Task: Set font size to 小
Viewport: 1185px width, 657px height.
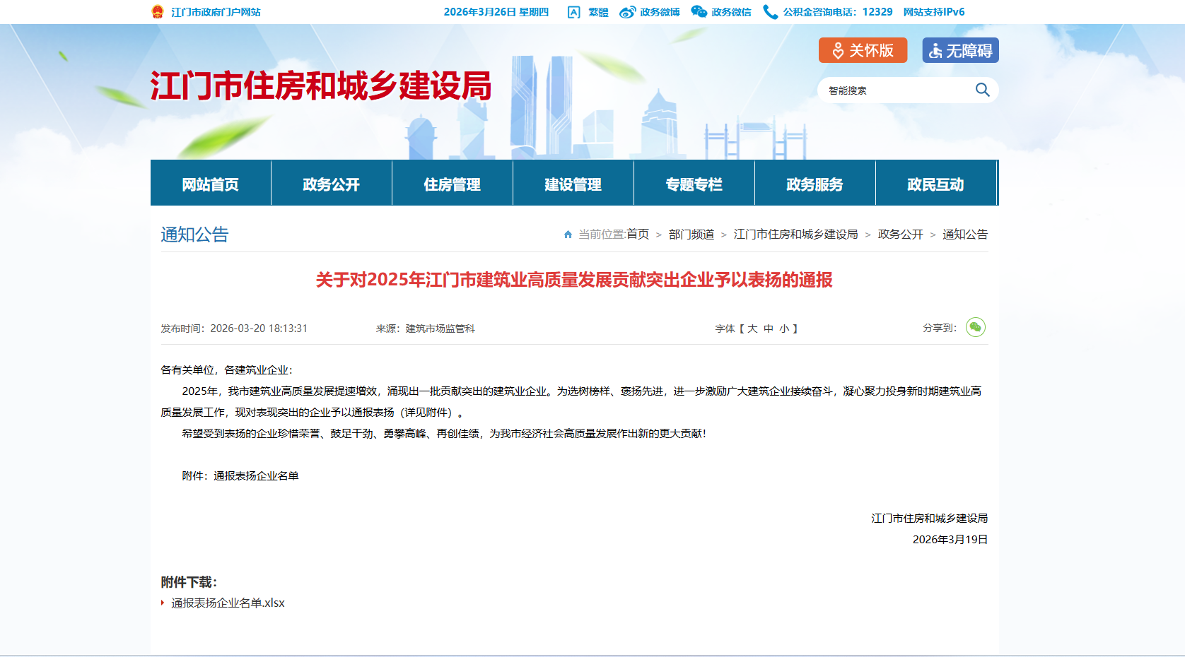Action: tap(784, 328)
